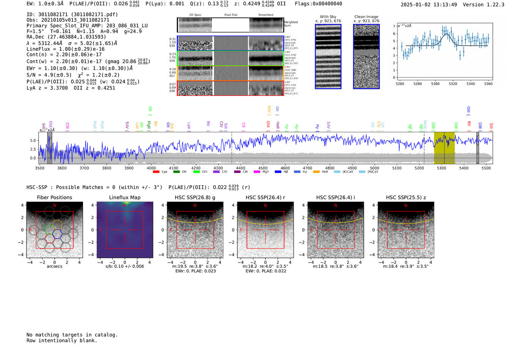The height and width of the screenshot is (361, 531).
Task: Click the 's/b: 0.10 +/- 0.006' caption
Action: coord(125,266)
